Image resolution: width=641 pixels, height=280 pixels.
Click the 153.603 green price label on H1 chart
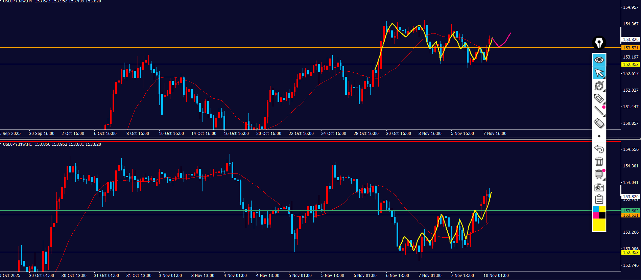pyautogui.click(x=631, y=211)
